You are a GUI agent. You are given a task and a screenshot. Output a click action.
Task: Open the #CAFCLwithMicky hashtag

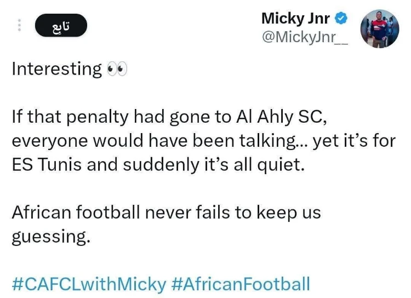[x=88, y=284]
